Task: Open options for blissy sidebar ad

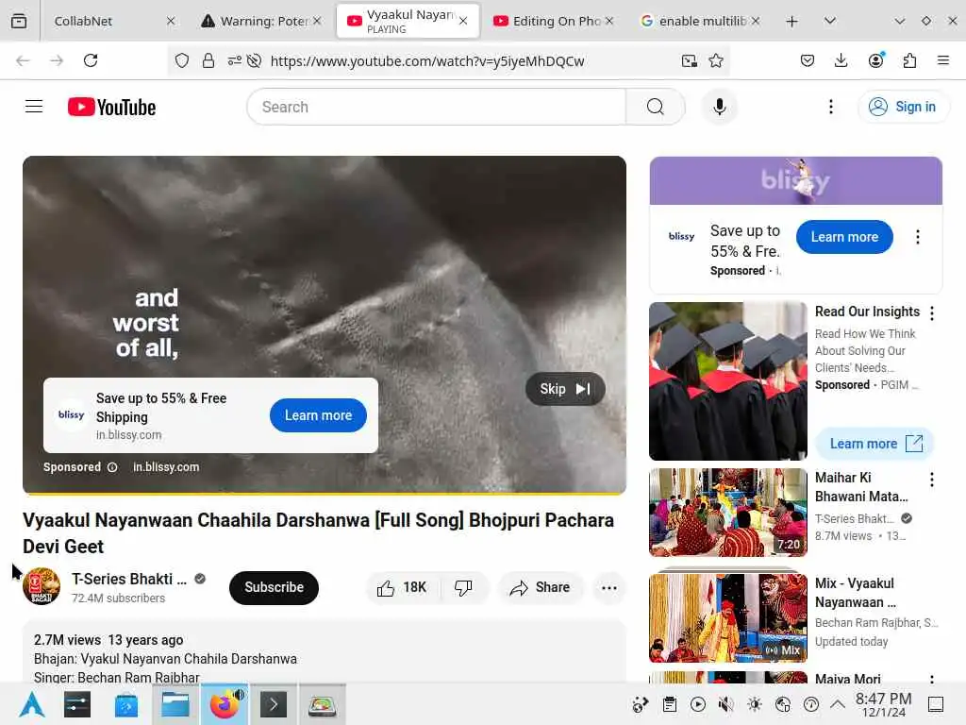Action: click(x=917, y=237)
